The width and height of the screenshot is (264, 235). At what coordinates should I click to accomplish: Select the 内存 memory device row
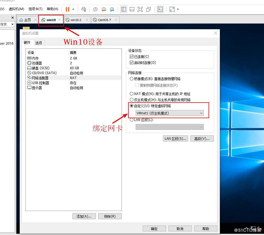pos(74,58)
